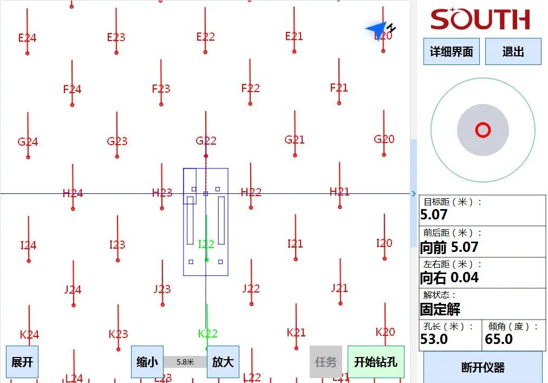Click the red circle in tilt indicator
The width and height of the screenshot is (548, 383).
(482, 130)
